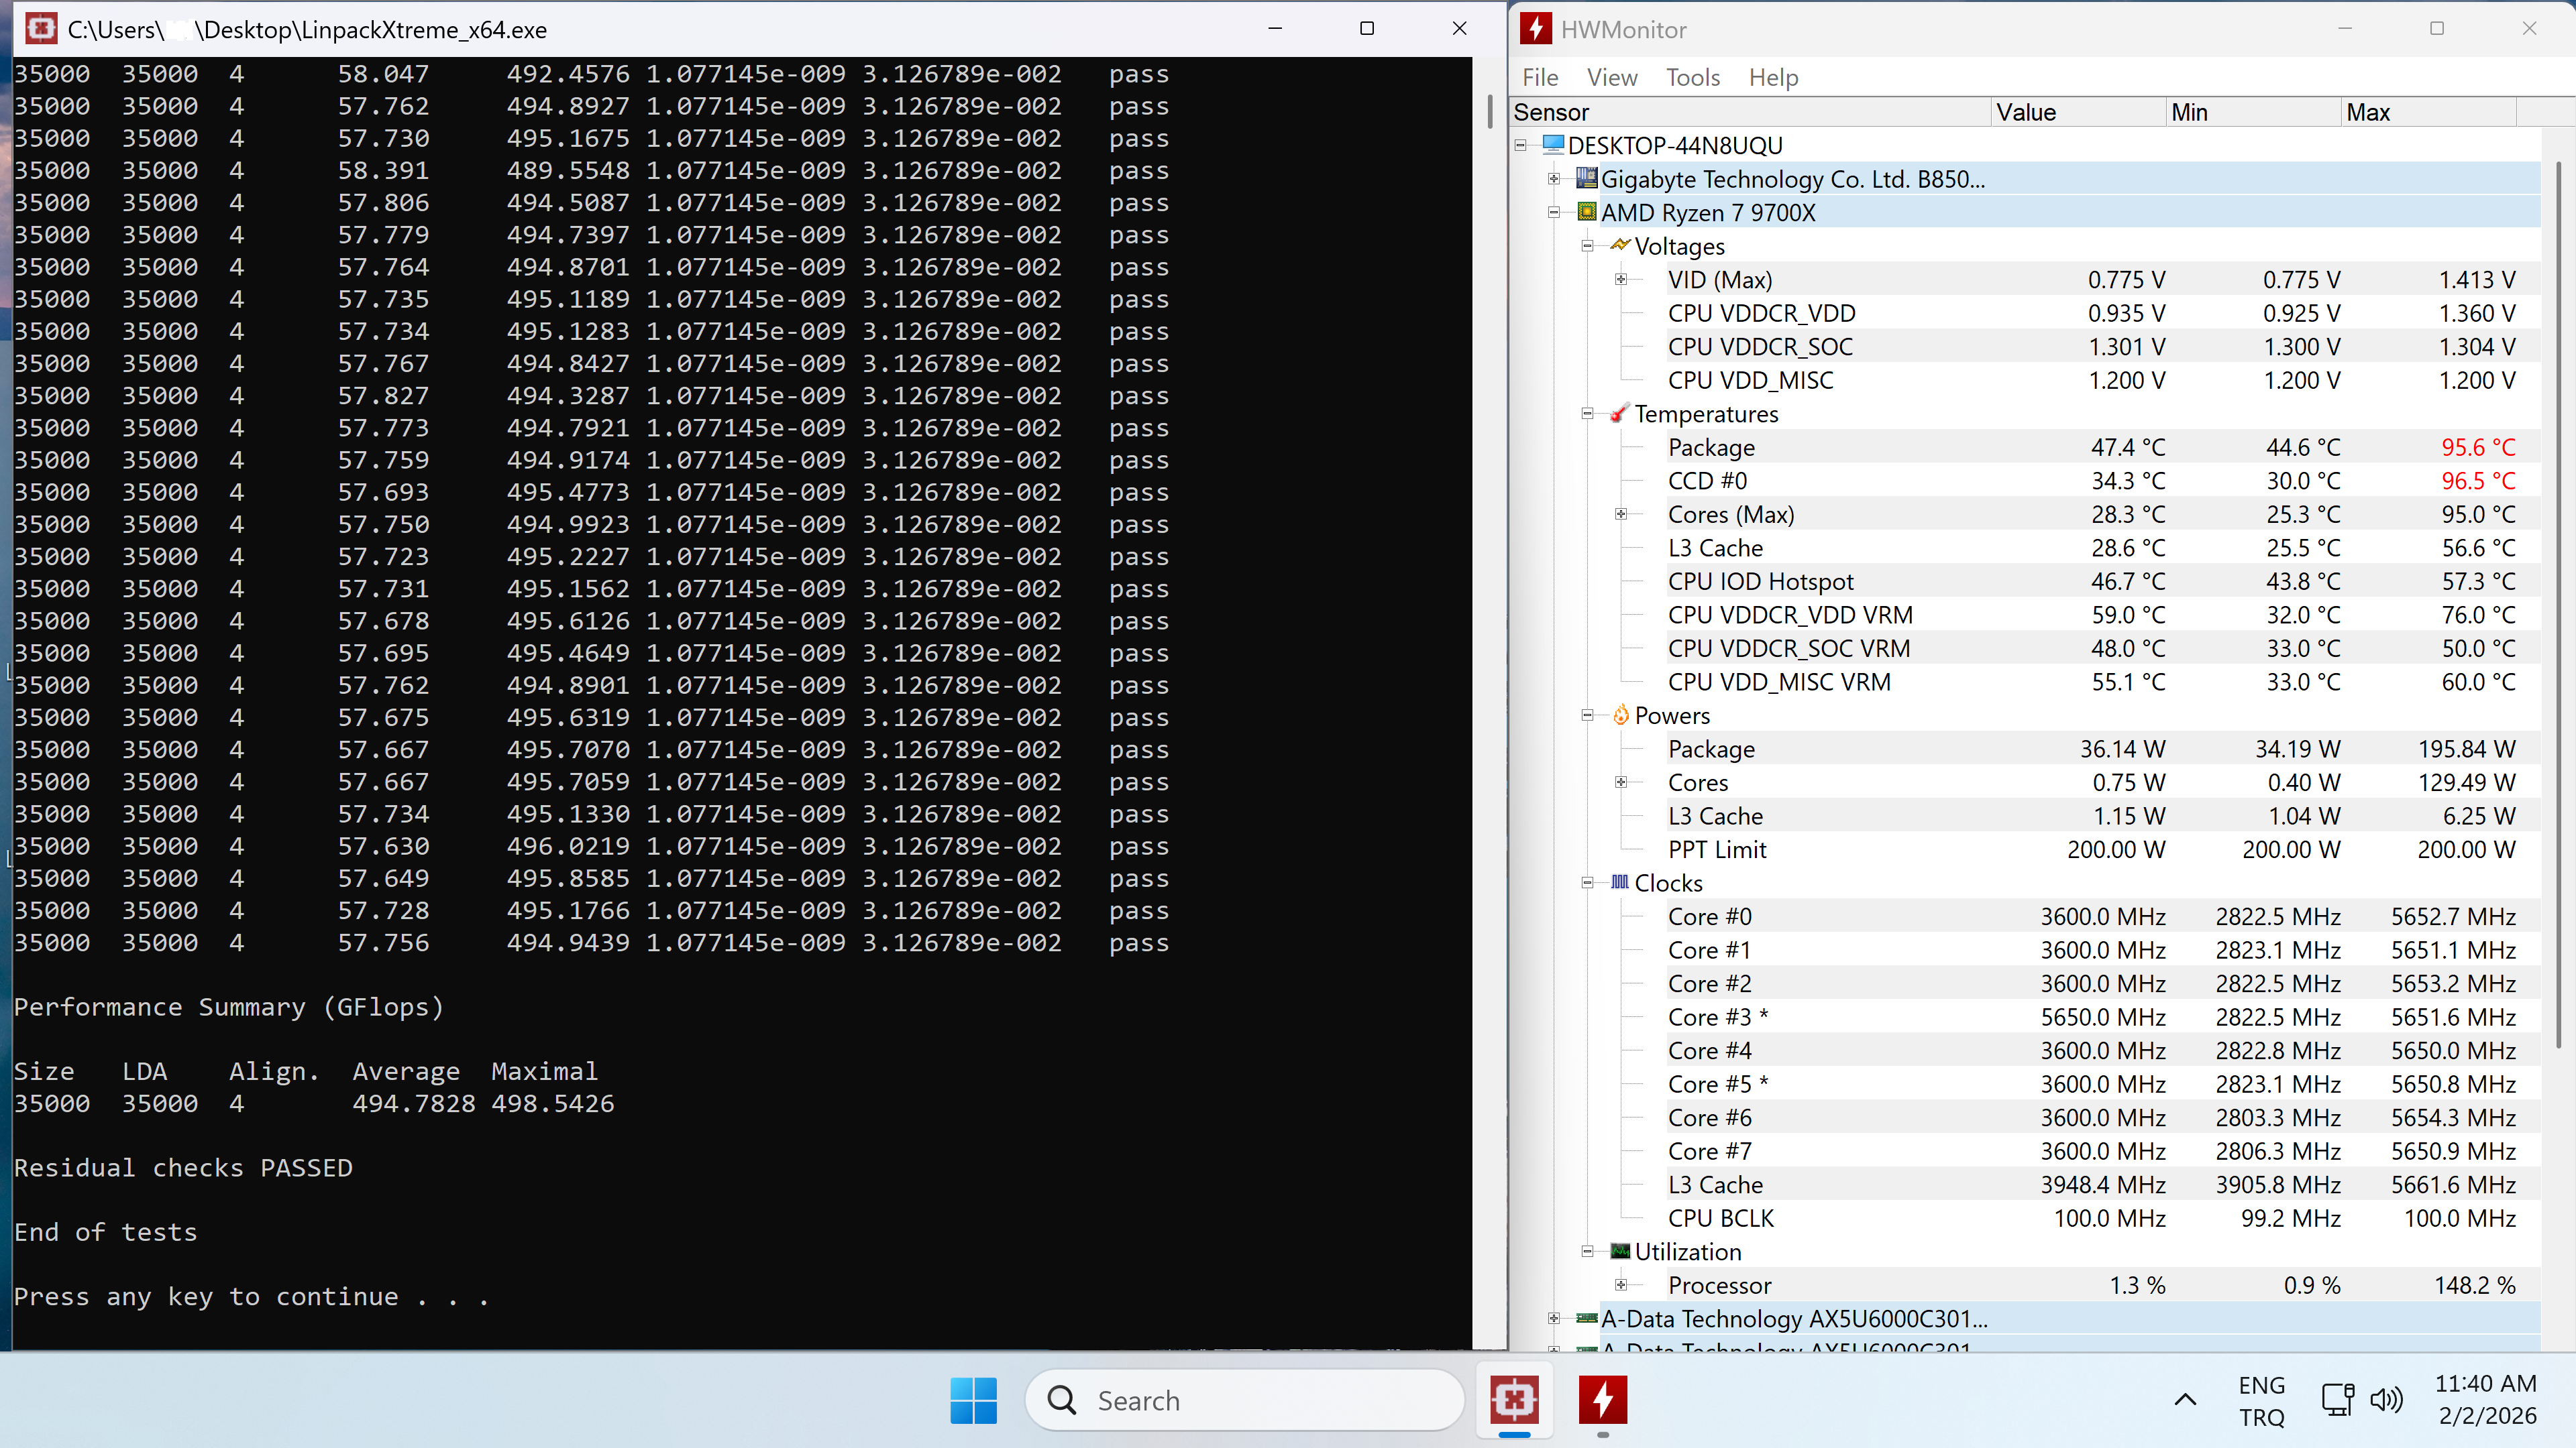Click the 'Press any key to continue' line
Screen dimensions: 2576x1448
click(251, 1296)
